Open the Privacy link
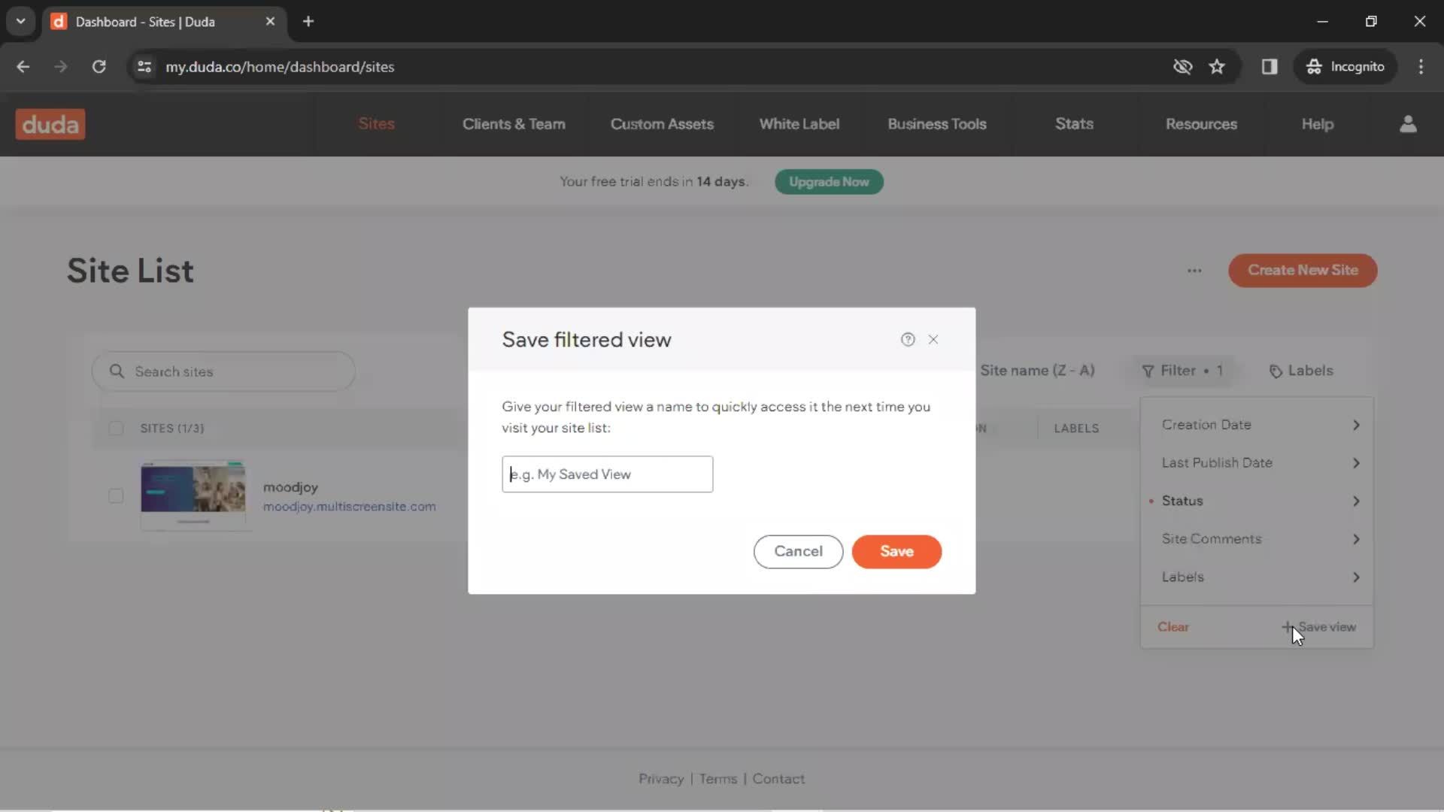Screen dimensions: 1444x812 click(661, 779)
